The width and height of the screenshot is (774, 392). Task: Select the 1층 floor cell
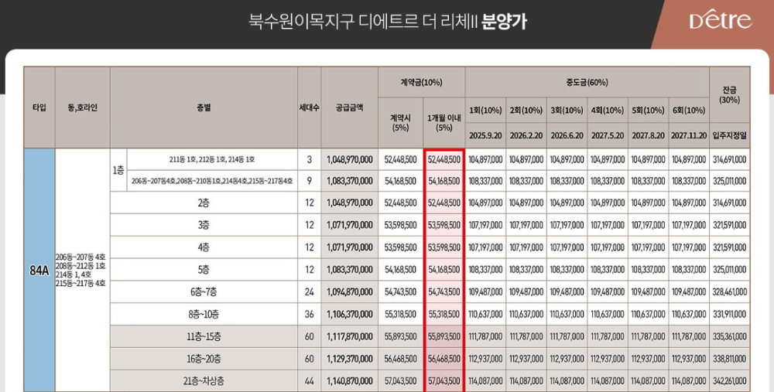pos(118,170)
